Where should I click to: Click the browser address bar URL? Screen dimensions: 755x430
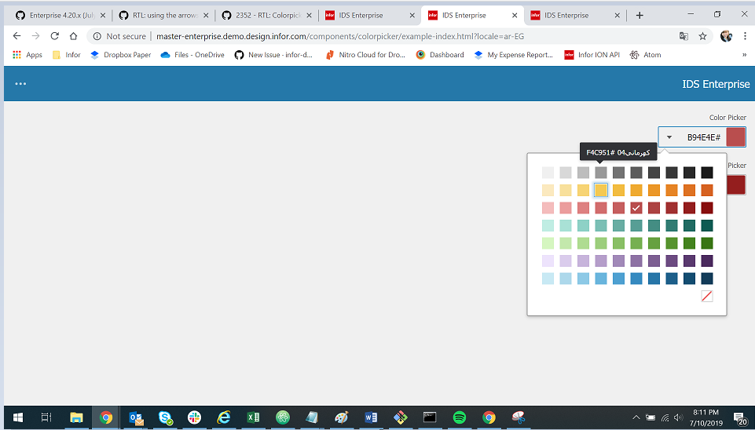[x=340, y=36]
